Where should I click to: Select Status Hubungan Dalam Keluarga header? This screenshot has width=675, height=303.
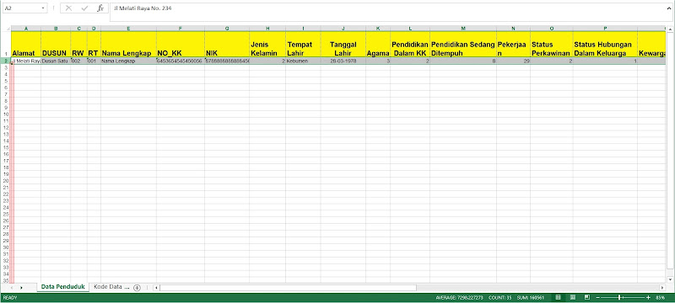point(605,45)
